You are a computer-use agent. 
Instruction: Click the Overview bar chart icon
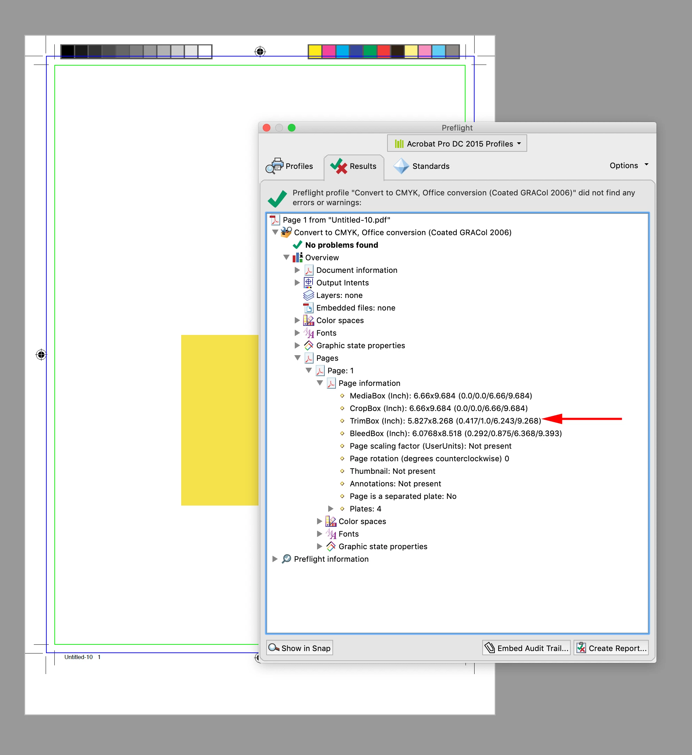click(297, 257)
